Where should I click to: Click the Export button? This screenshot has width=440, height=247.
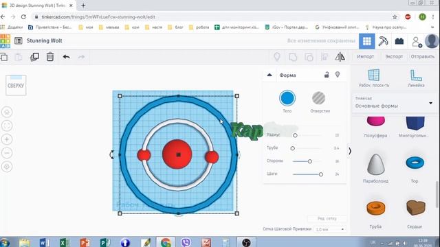click(394, 56)
